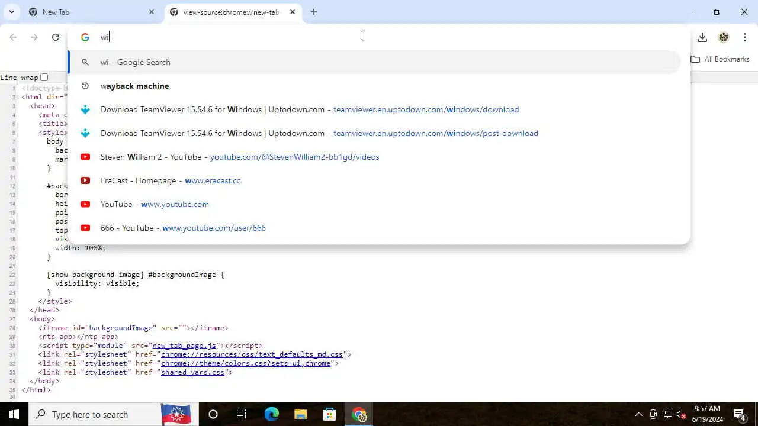Viewport: 758px width, 426px height.
Task: Open the tab search chevron dropdown
Action: 11,12
